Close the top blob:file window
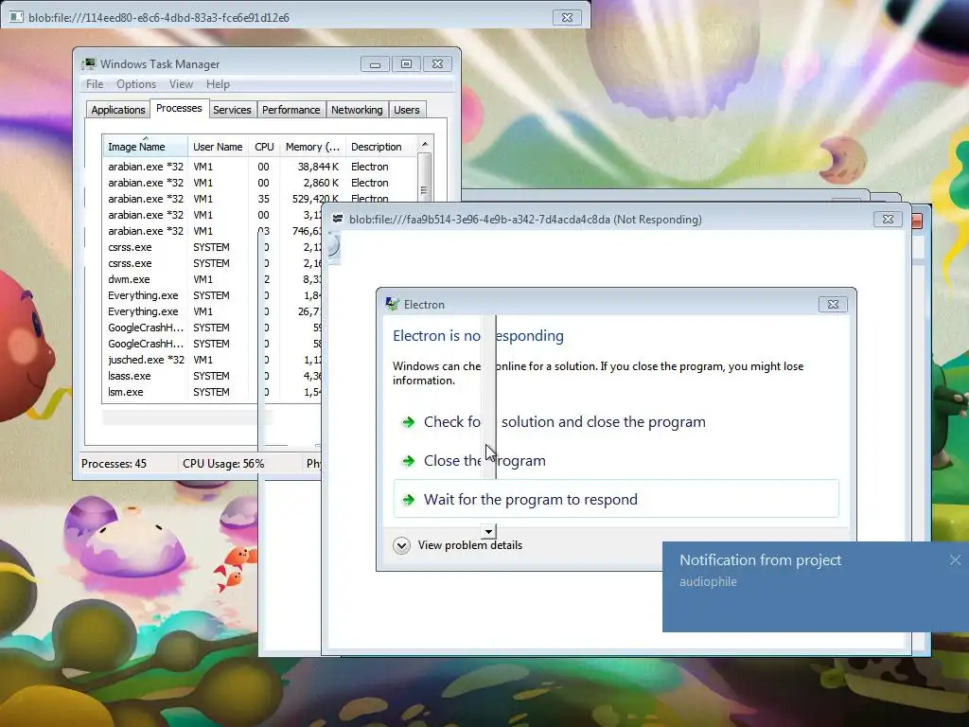 (567, 17)
